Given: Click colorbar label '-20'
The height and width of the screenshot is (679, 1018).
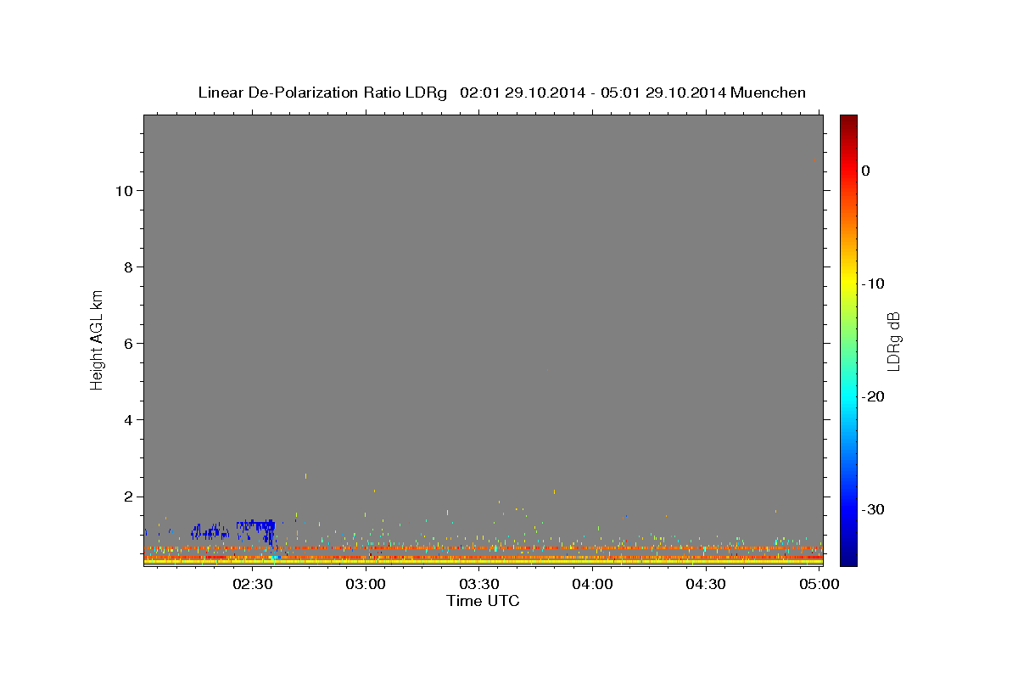Looking at the screenshot, I should [x=873, y=396].
